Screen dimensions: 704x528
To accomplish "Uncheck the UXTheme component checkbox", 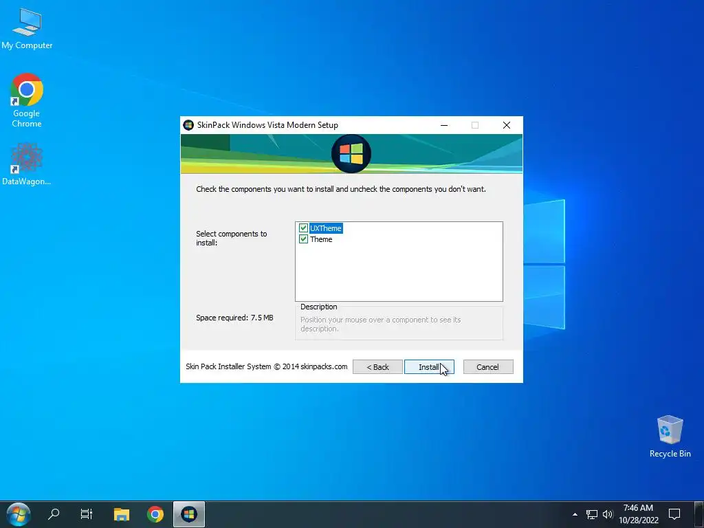I will pyautogui.click(x=303, y=228).
